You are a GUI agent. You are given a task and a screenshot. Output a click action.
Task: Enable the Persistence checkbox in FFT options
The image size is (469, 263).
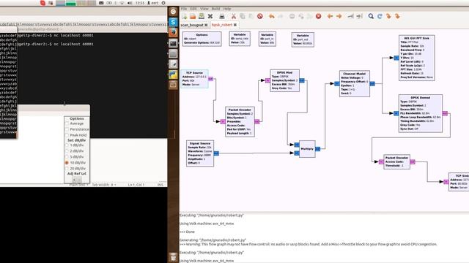(x=67, y=129)
